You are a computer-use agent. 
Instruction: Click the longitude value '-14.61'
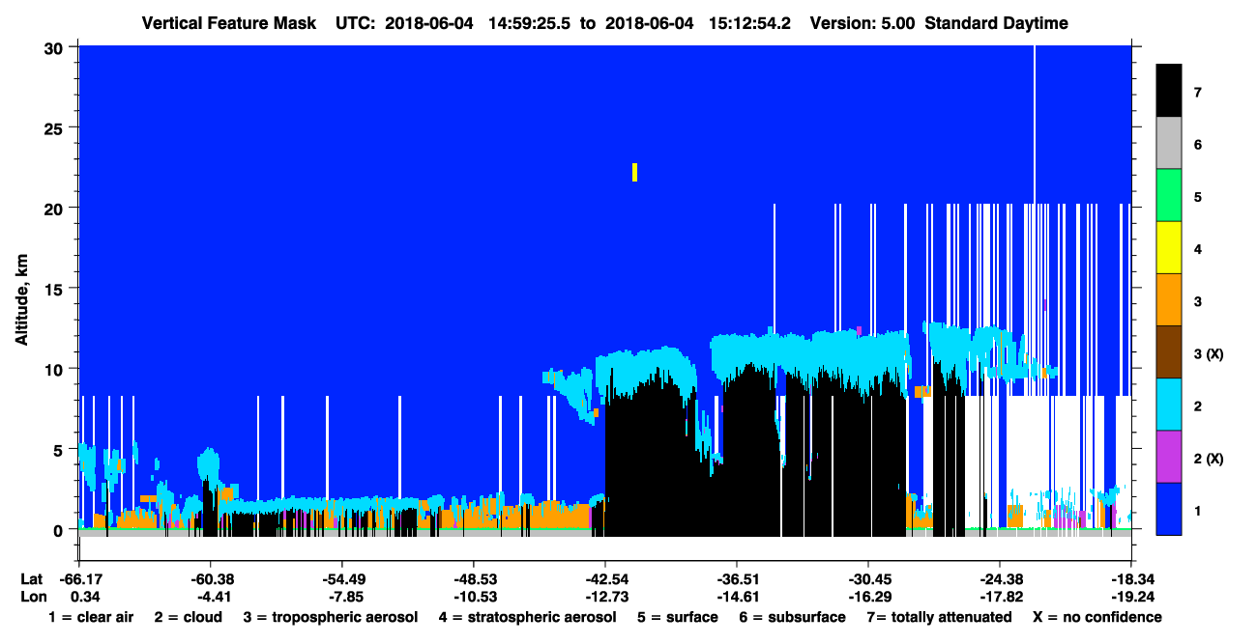coord(737,597)
